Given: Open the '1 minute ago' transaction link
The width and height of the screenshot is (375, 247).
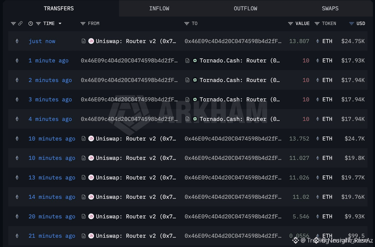Looking at the screenshot, I should [48, 61].
